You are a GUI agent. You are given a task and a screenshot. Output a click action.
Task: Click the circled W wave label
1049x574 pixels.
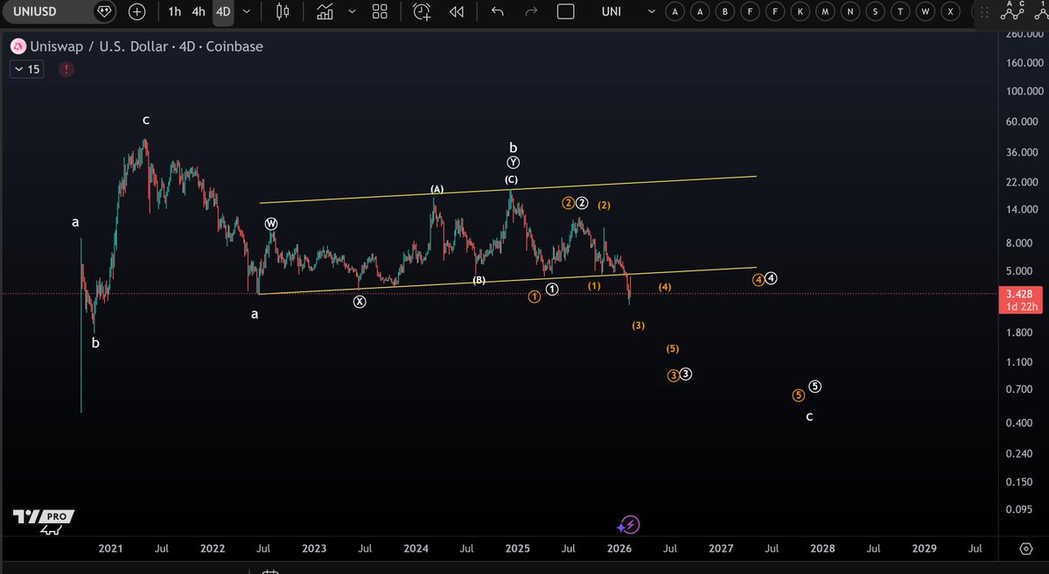tap(271, 223)
